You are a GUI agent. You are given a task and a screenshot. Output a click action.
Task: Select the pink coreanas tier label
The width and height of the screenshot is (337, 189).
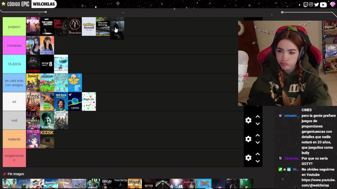tap(14, 45)
